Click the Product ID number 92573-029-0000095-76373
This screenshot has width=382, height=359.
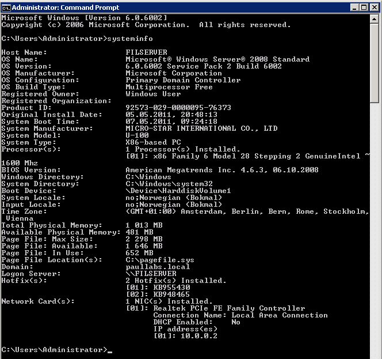click(x=178, y=108)
